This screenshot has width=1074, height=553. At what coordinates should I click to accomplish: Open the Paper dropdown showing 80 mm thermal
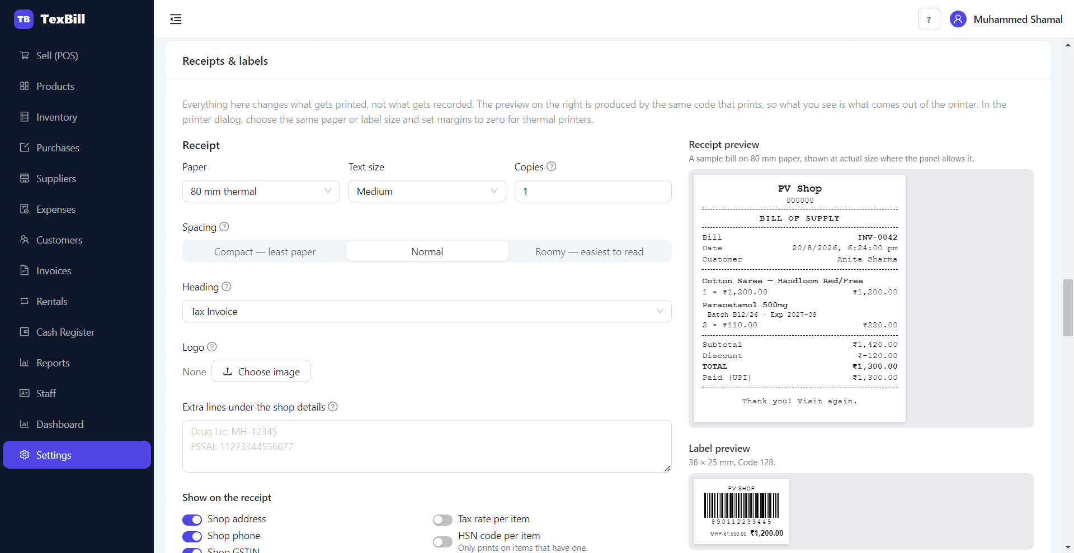261,191
